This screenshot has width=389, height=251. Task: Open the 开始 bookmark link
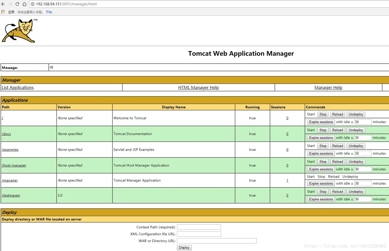point(49,12)
